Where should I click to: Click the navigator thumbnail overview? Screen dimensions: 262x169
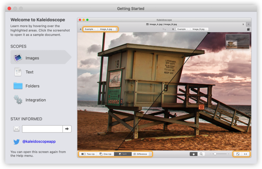tap(237, 42)
